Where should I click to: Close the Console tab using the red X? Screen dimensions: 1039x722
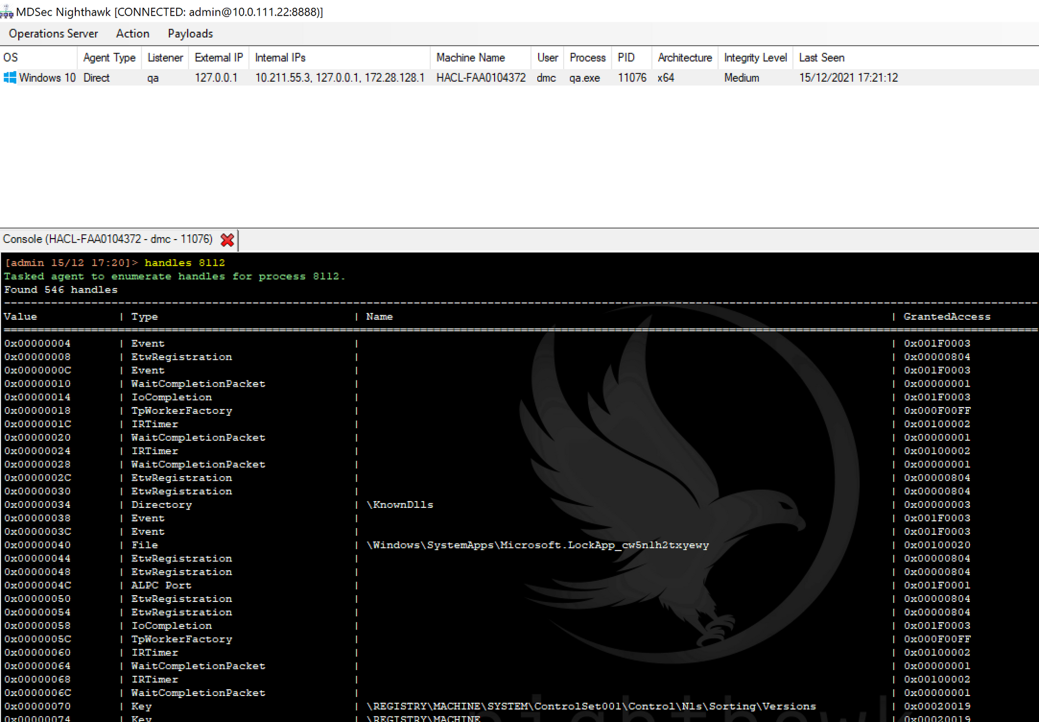click(227, 240)
